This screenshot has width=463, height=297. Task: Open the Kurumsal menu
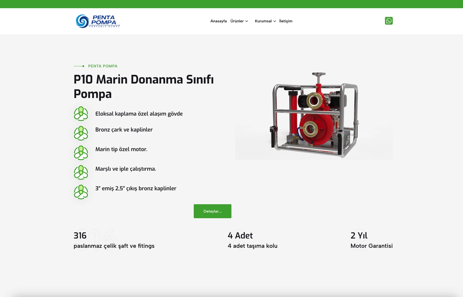tap(263, 21)
